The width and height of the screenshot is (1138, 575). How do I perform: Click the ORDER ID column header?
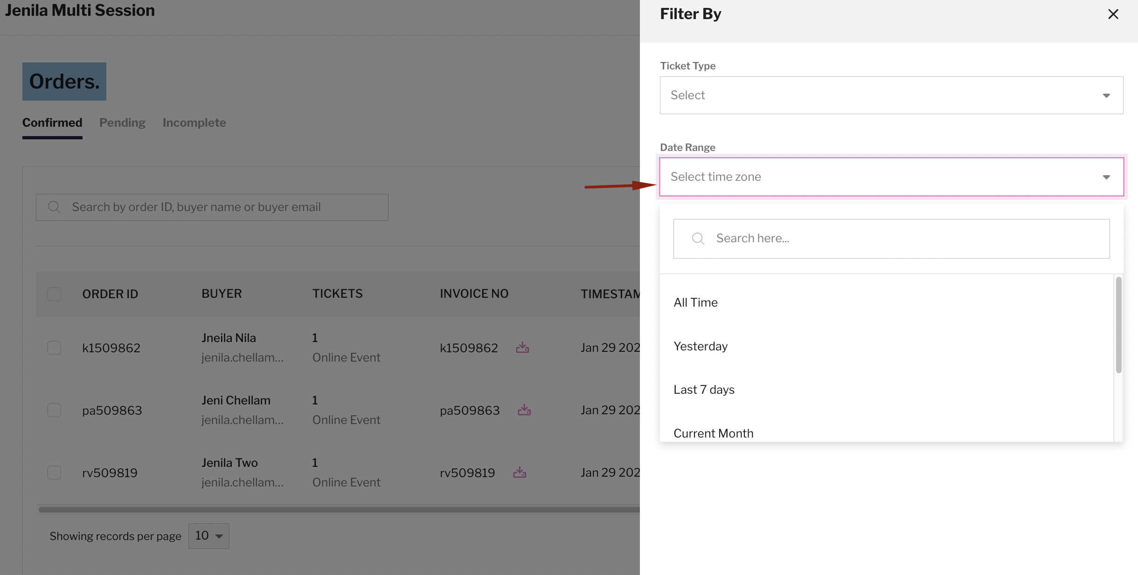coord(110,294)
